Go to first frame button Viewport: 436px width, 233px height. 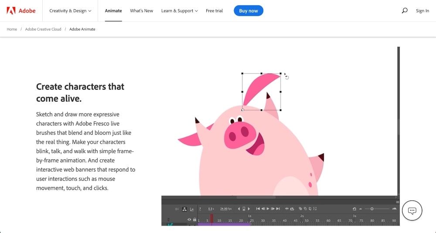(x=258, y=209)
